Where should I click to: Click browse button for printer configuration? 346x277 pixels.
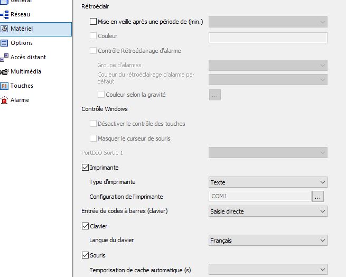pyautogui.click(x=317, y=197)
